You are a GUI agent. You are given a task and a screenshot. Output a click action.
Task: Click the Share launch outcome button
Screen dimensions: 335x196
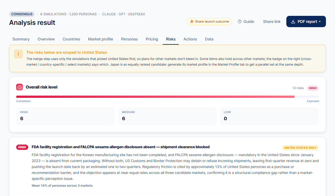[x=209, y=21]
